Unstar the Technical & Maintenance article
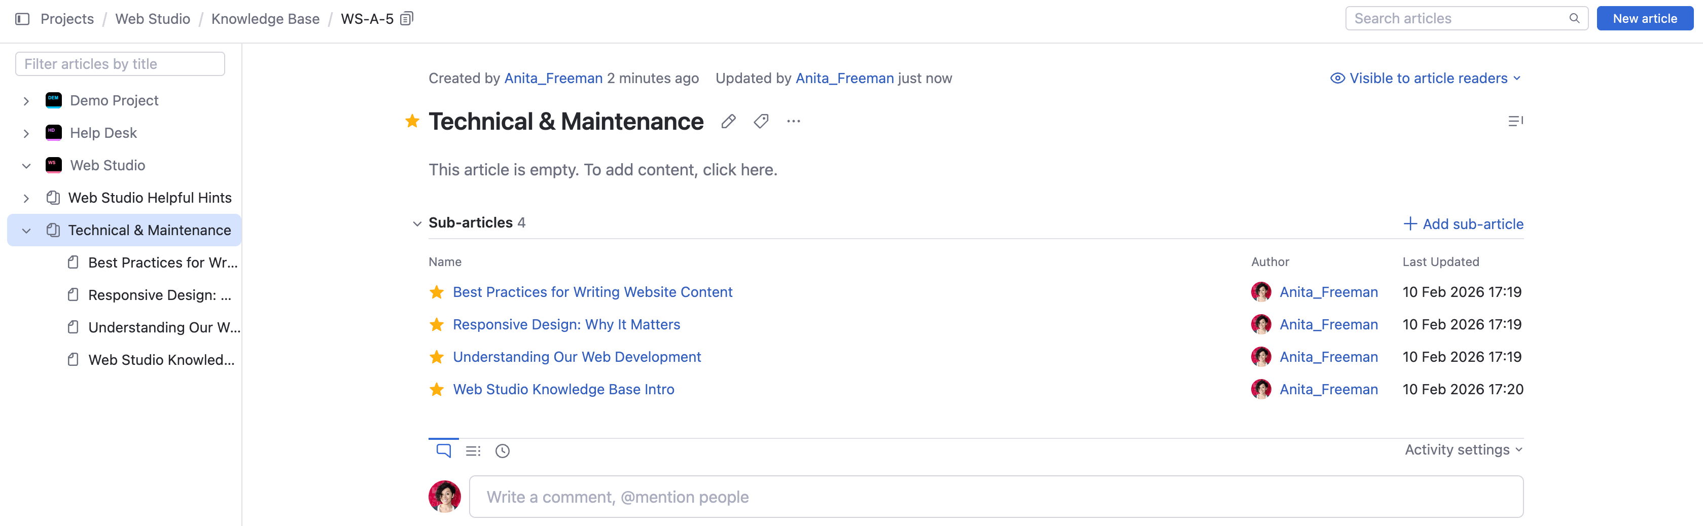This screenshot has width=1703, height=526. click(x=412, y=121)
